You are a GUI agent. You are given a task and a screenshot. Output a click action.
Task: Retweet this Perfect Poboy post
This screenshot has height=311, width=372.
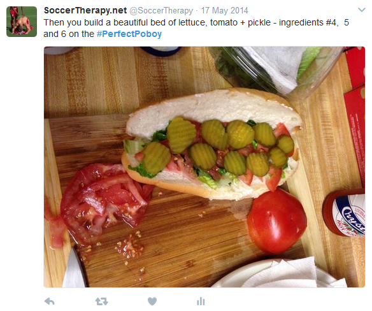coord(101,301)
